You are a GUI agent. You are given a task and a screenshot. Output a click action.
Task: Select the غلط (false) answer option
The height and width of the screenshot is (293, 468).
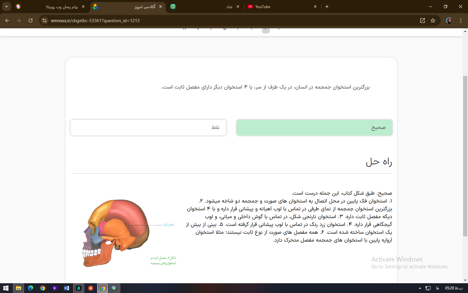pyautogui.click(x=148, y=128)
